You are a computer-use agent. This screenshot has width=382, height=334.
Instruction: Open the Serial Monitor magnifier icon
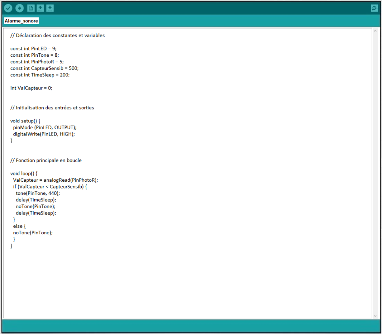[x=374, y=8]
